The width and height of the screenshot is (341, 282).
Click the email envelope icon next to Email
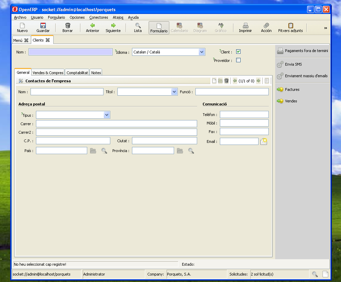pos(264,142)
